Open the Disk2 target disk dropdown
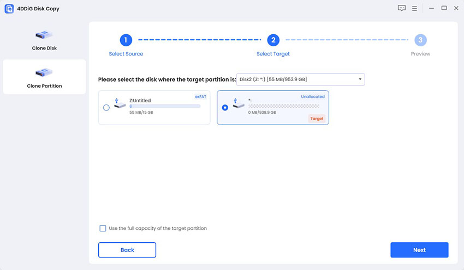 pos(300,79)
